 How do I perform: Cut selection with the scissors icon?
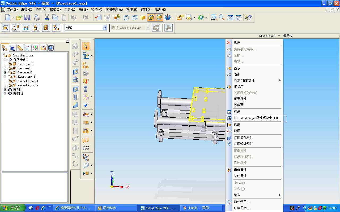click(47, 17)
